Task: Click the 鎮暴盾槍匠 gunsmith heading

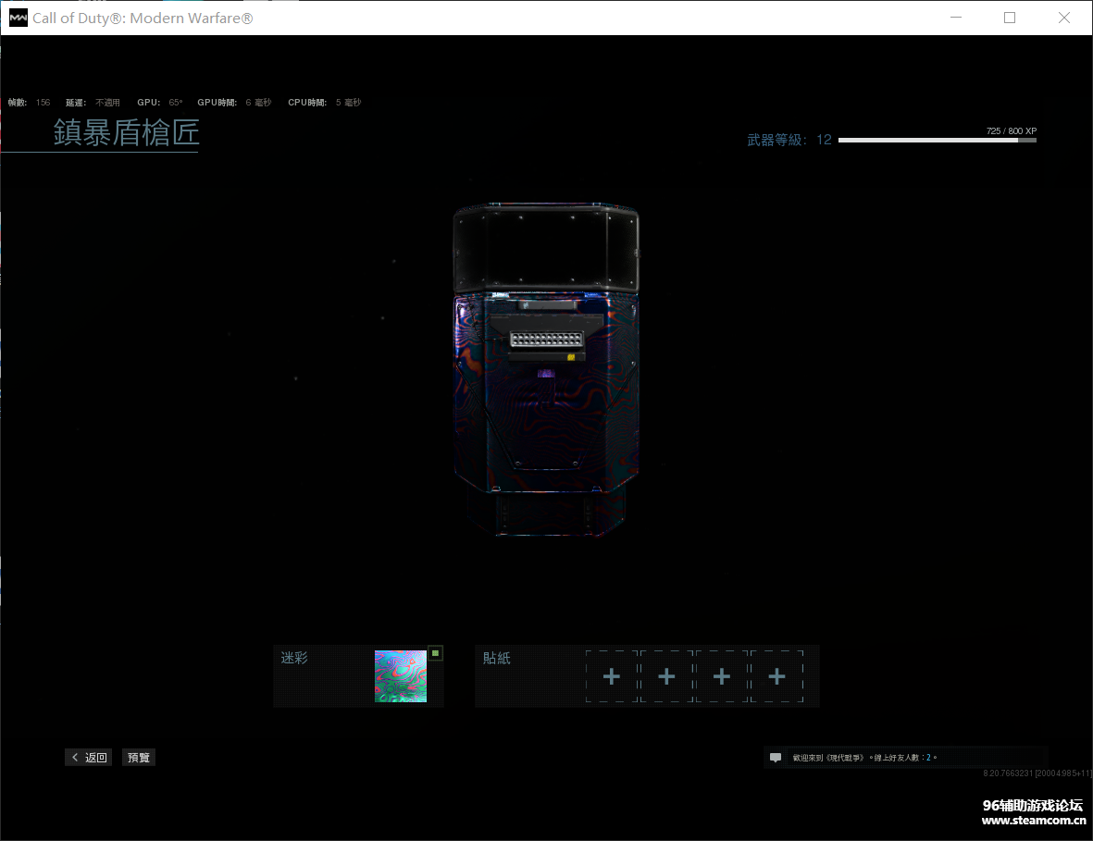Action: pos(126,133)
